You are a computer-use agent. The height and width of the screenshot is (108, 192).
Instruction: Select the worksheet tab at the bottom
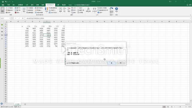pyautogui.click(x=17, y=104)
